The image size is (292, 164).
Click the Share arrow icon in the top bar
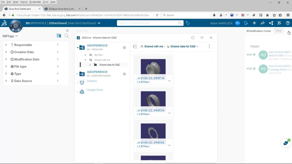coord(262,23)
